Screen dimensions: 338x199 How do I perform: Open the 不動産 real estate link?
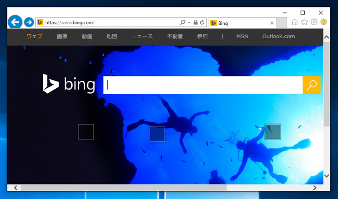[x=175, y=36]
